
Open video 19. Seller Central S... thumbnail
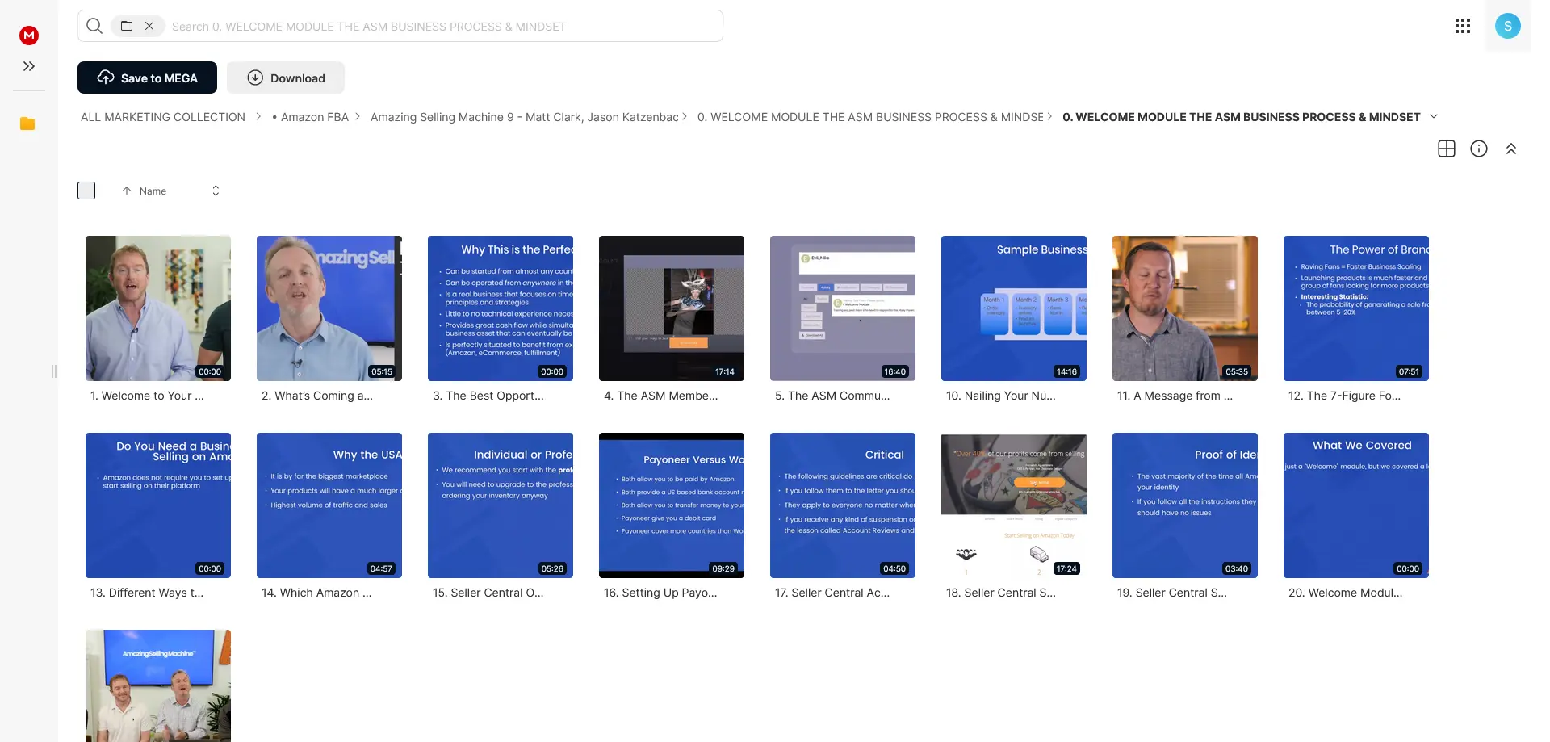[x=1185, y=505]
